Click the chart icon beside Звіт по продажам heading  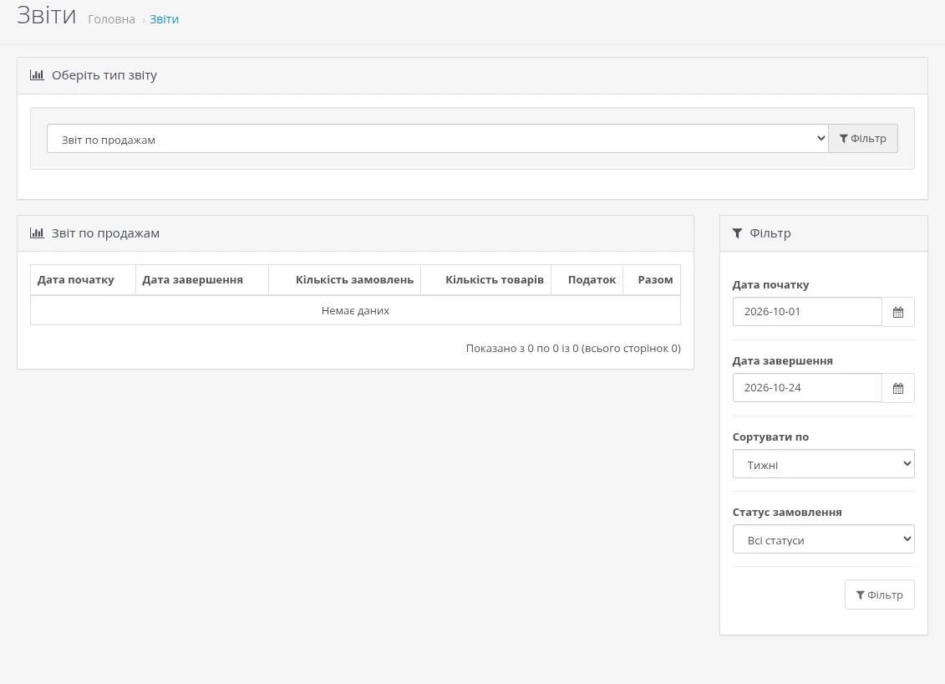click(37, 232)
